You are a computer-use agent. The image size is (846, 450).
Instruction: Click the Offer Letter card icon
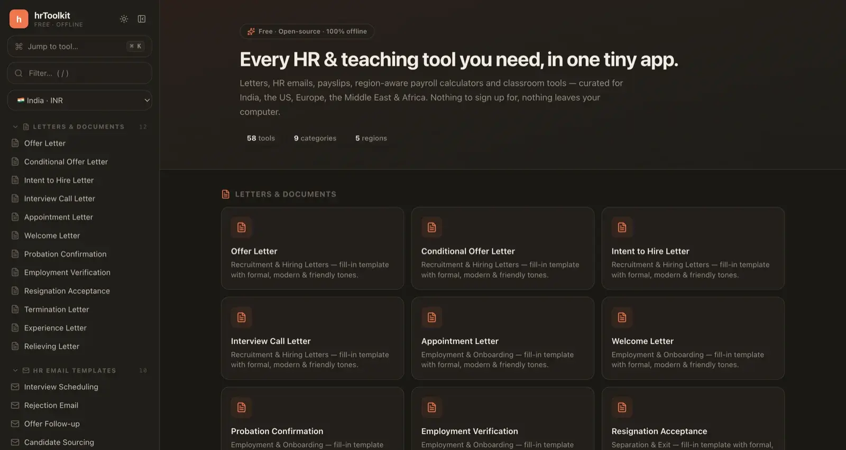coord(242,228)
